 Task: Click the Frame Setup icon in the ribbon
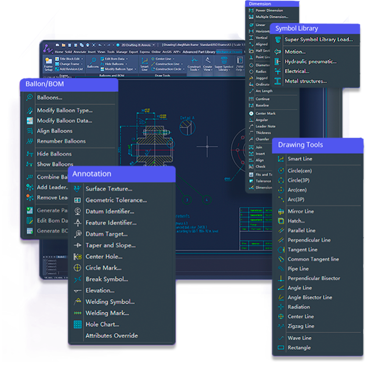pos(49,62)
